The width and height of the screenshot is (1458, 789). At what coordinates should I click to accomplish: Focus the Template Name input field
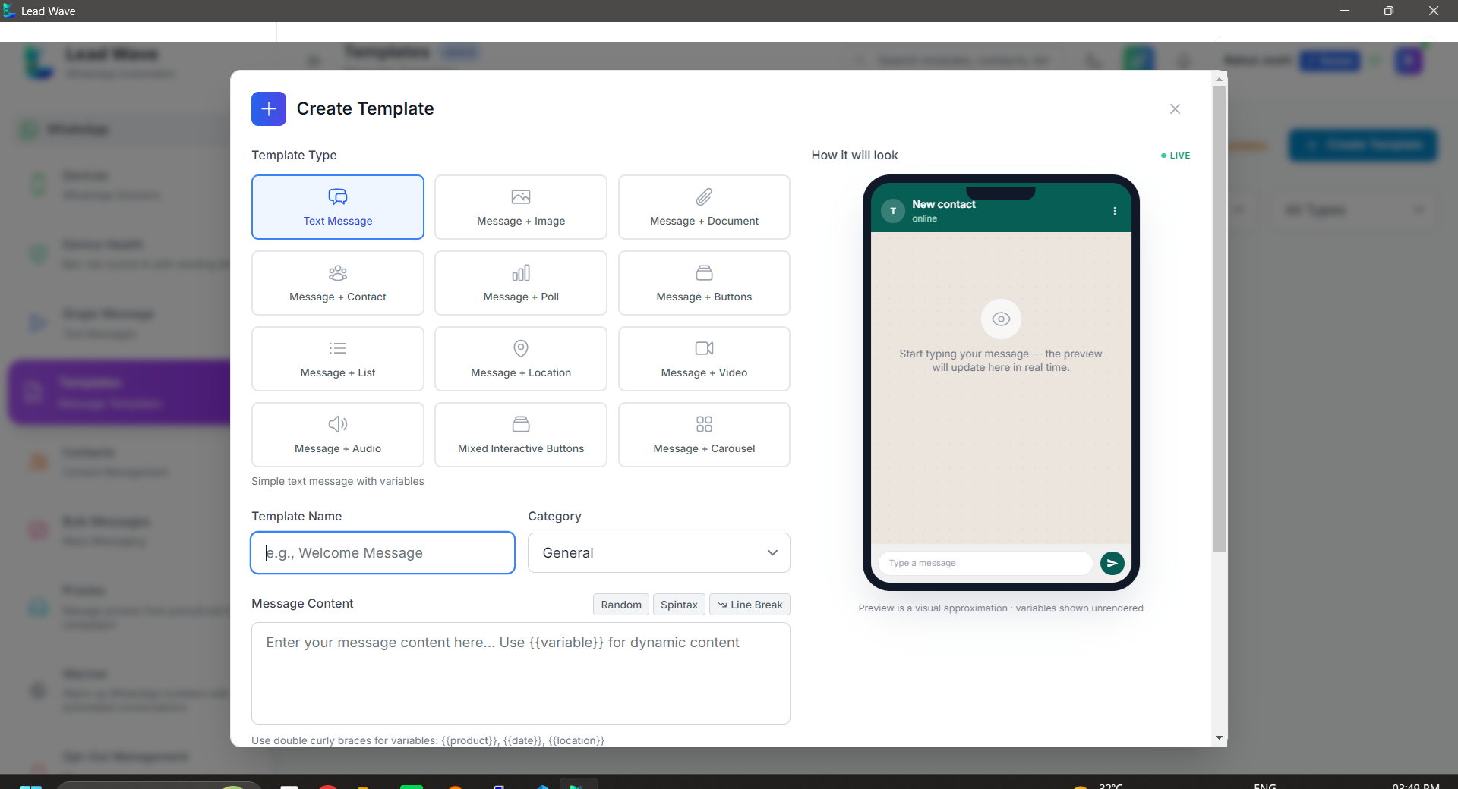(383, 553)
